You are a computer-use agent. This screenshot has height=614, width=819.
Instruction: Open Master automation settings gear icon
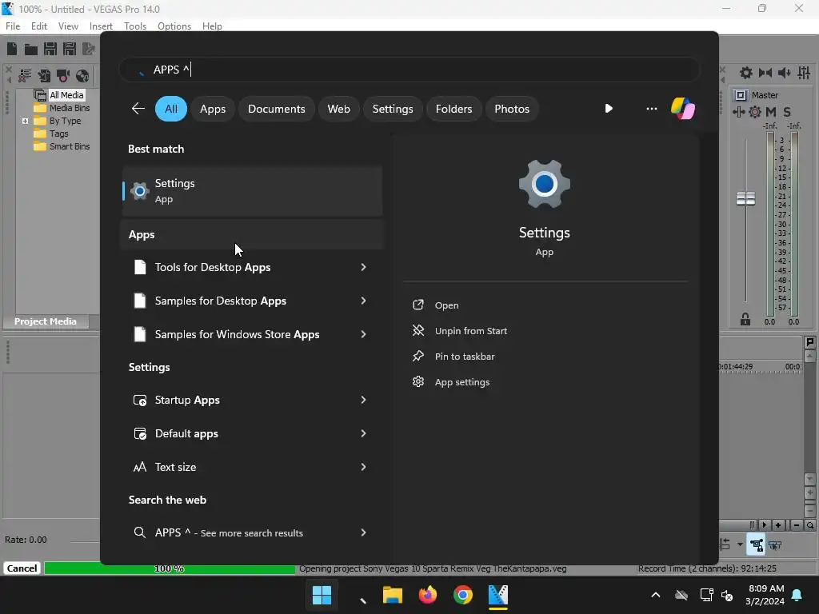click(755, 112)
